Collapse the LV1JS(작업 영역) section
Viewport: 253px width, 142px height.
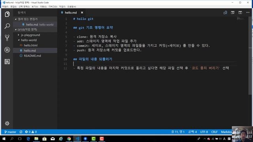(35, 30)
